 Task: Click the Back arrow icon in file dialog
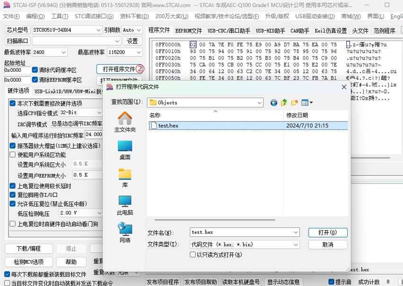[274, 103]
